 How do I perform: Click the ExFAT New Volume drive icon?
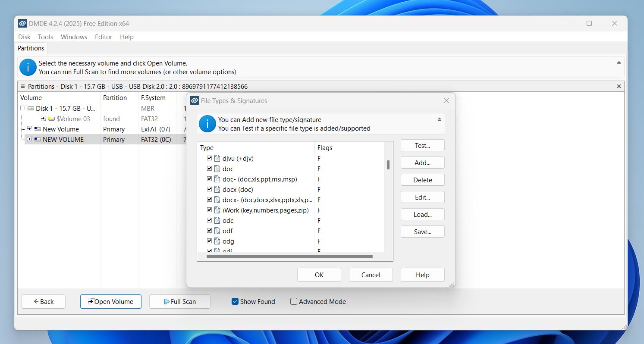(x=38, y=129)
